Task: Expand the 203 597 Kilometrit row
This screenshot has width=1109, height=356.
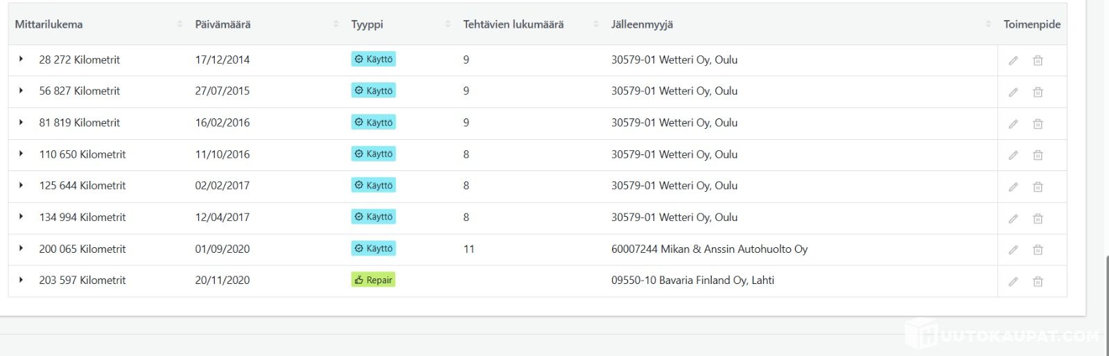Action: pyautogui.click(x=21, y=280)
